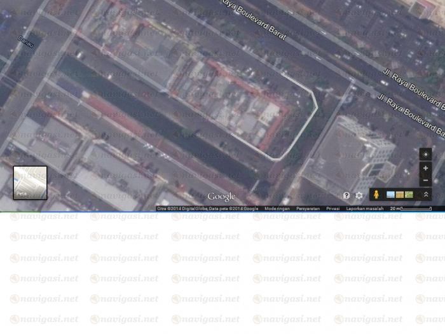Zoom out with the minus button

pos(425,180)
